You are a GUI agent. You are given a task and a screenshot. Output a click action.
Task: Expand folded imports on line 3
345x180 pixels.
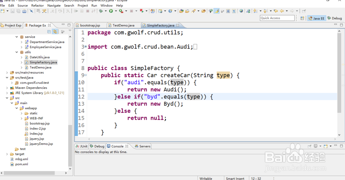tap(86, 47)
